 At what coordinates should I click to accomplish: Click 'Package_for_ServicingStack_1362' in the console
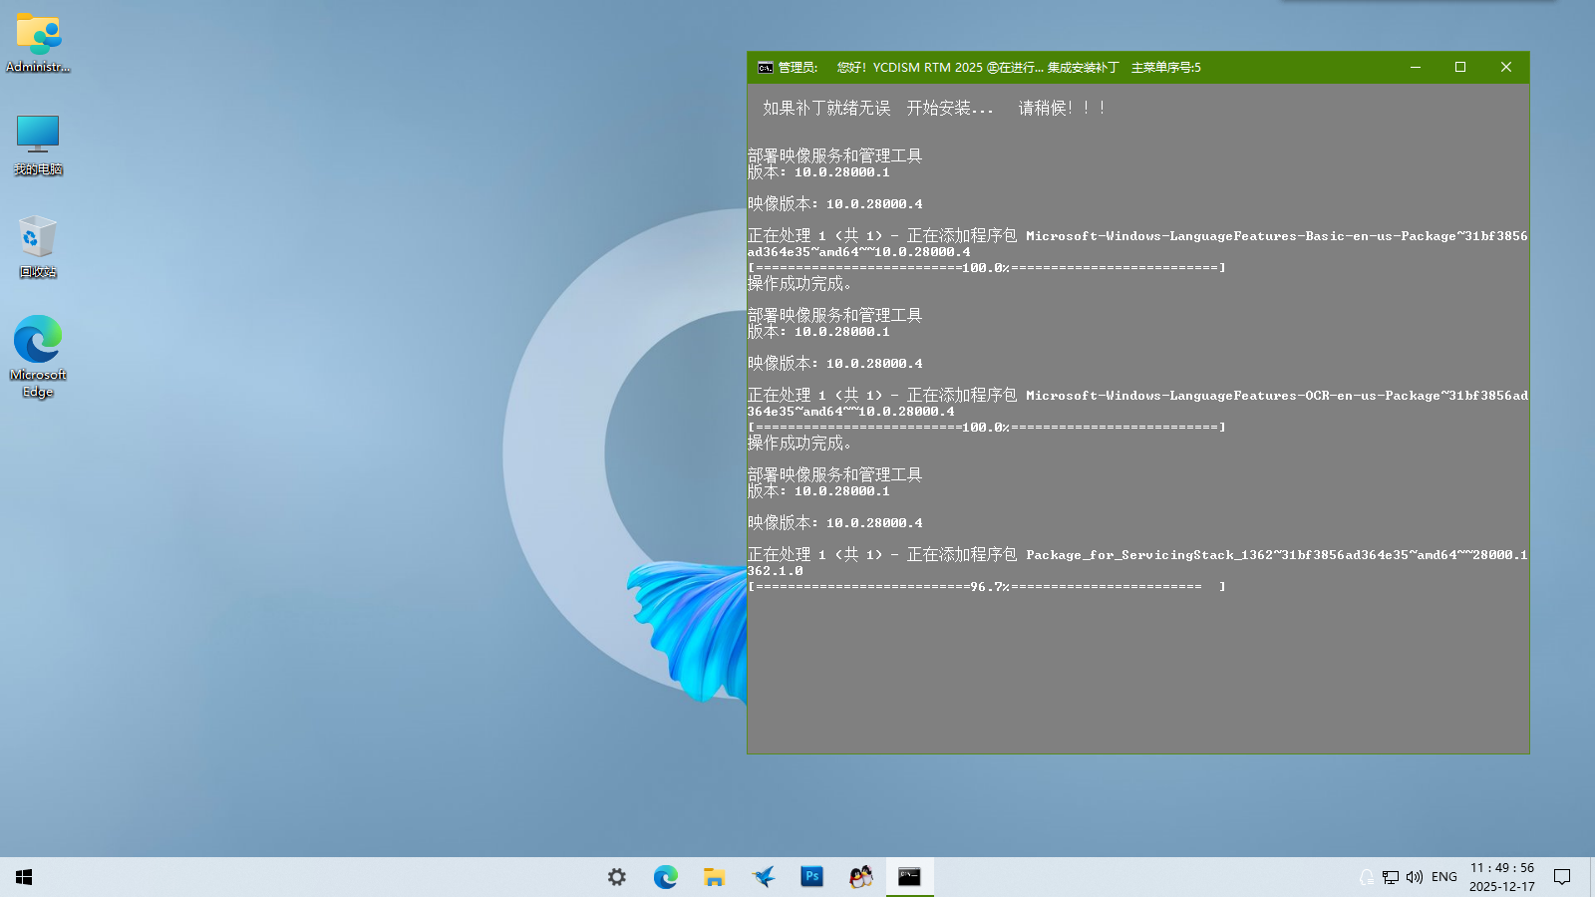click(x=1149, y=555)
